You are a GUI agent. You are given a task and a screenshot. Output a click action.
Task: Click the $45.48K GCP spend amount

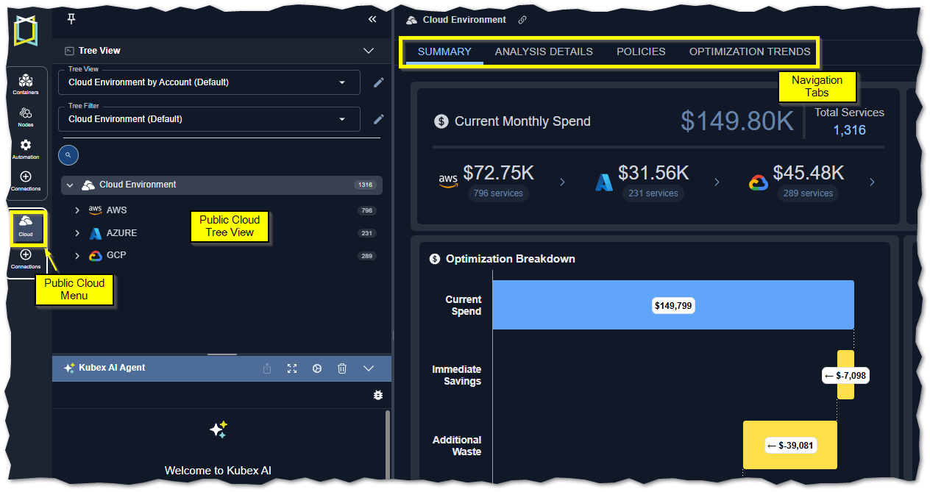[809, 173]
